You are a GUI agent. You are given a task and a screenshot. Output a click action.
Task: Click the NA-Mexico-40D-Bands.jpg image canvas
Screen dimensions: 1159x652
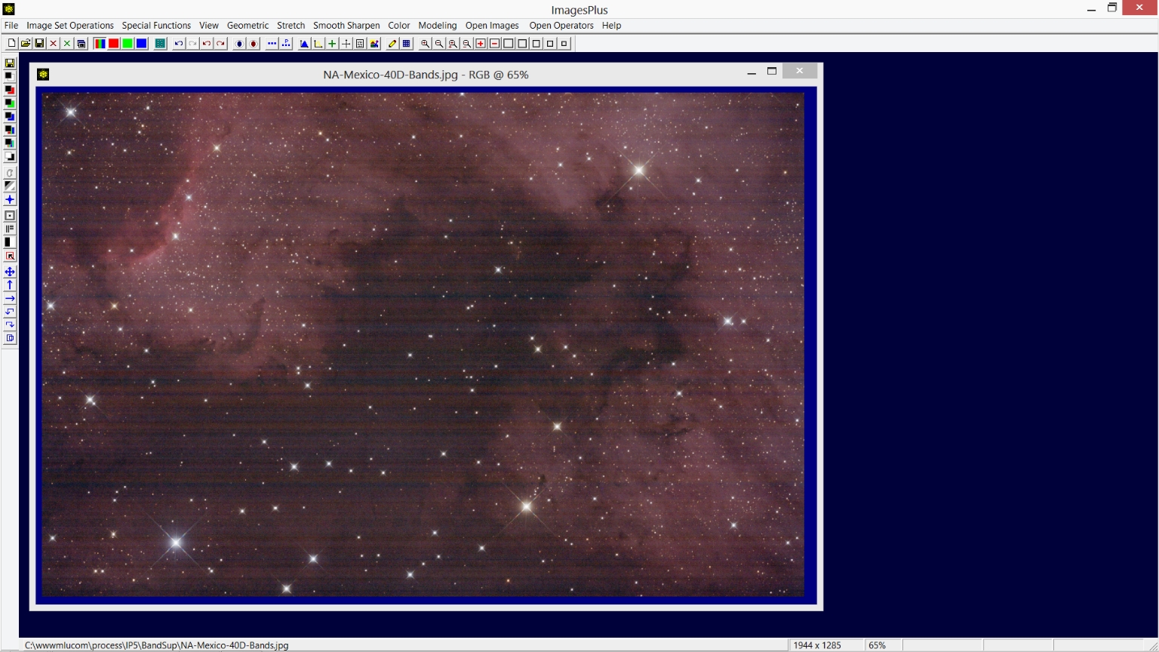(x=423, y=344)
